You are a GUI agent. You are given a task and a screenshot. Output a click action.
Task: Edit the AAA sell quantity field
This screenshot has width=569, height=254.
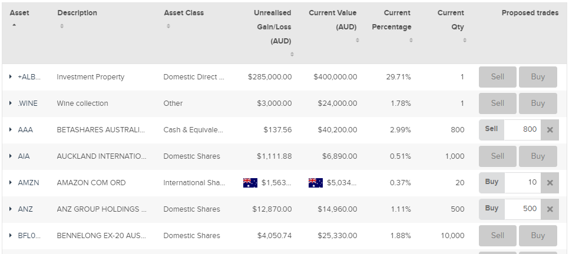[x=522, y=130]
